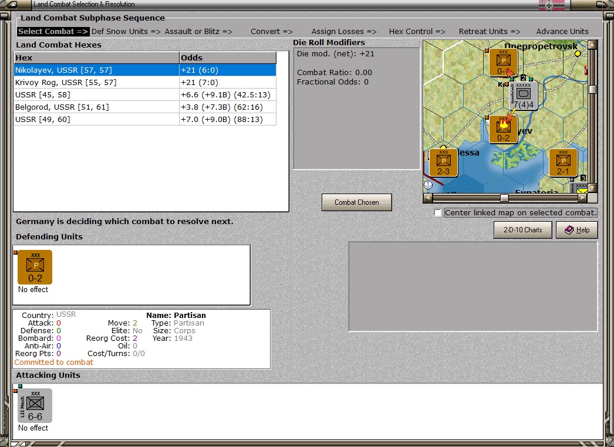Enable center linked map on selected combat

point(438,213)
